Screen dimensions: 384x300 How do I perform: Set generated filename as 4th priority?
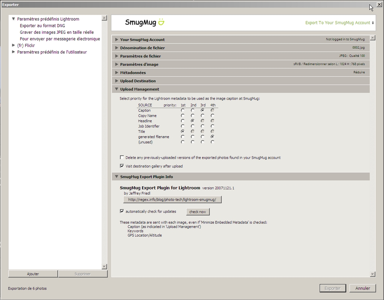(x=213, y=137)
